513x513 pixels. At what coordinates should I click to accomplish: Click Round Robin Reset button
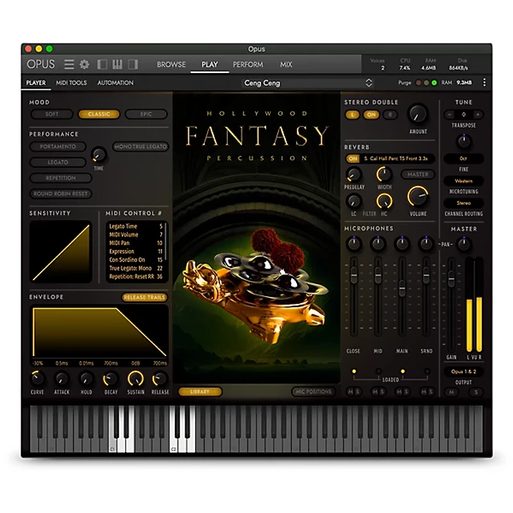(x=60, y=194)
